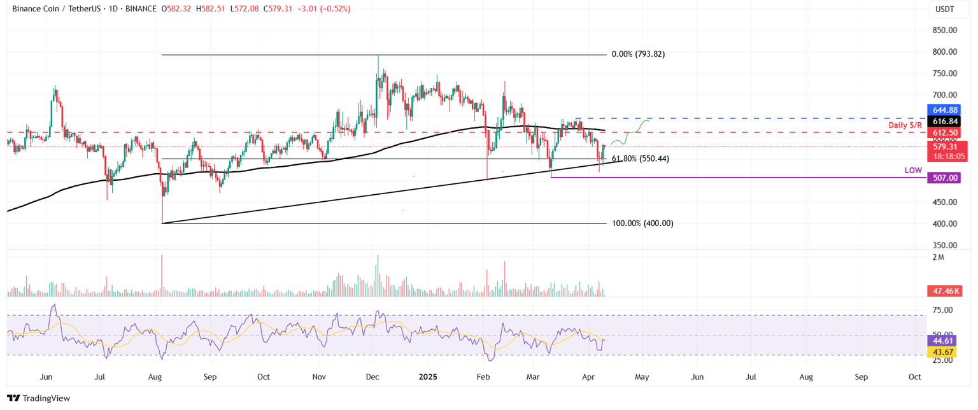The height and width of the screenshot is (410, 978).
Task: Click the LOW text label
Action: [x=914, y=170]
